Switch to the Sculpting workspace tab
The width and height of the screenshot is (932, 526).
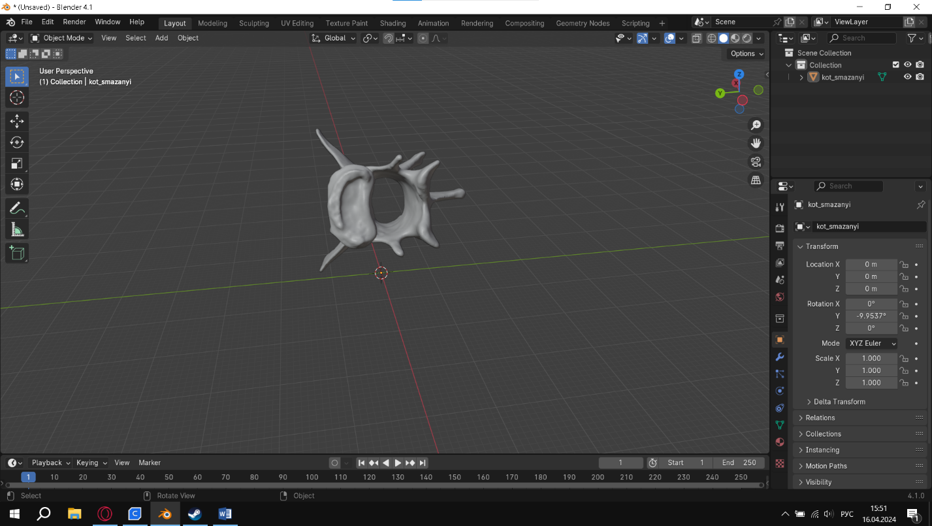click(253, 23)
